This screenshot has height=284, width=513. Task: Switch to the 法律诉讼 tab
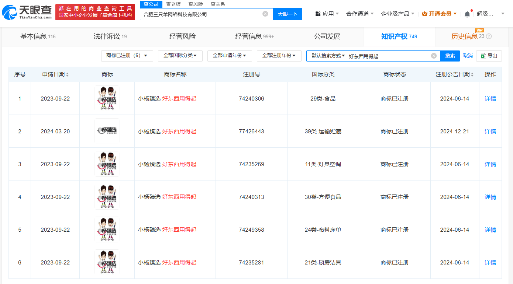click(x=110, y=36)
